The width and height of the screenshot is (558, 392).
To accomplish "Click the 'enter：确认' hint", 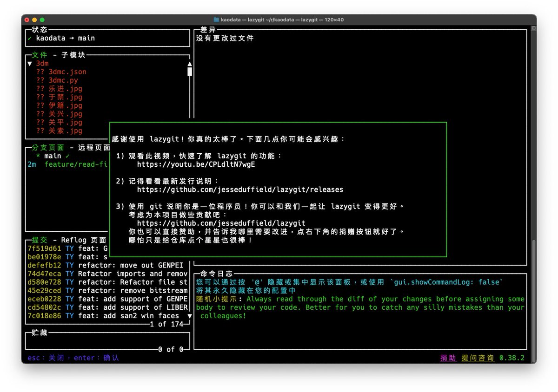I will pos(97,358).
